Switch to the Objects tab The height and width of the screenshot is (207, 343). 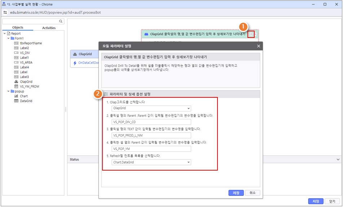(x=18, y=27)
